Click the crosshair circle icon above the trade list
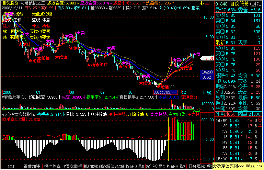Image resolution: width=264 pixels, height=170 pixels. coord(260,120)
